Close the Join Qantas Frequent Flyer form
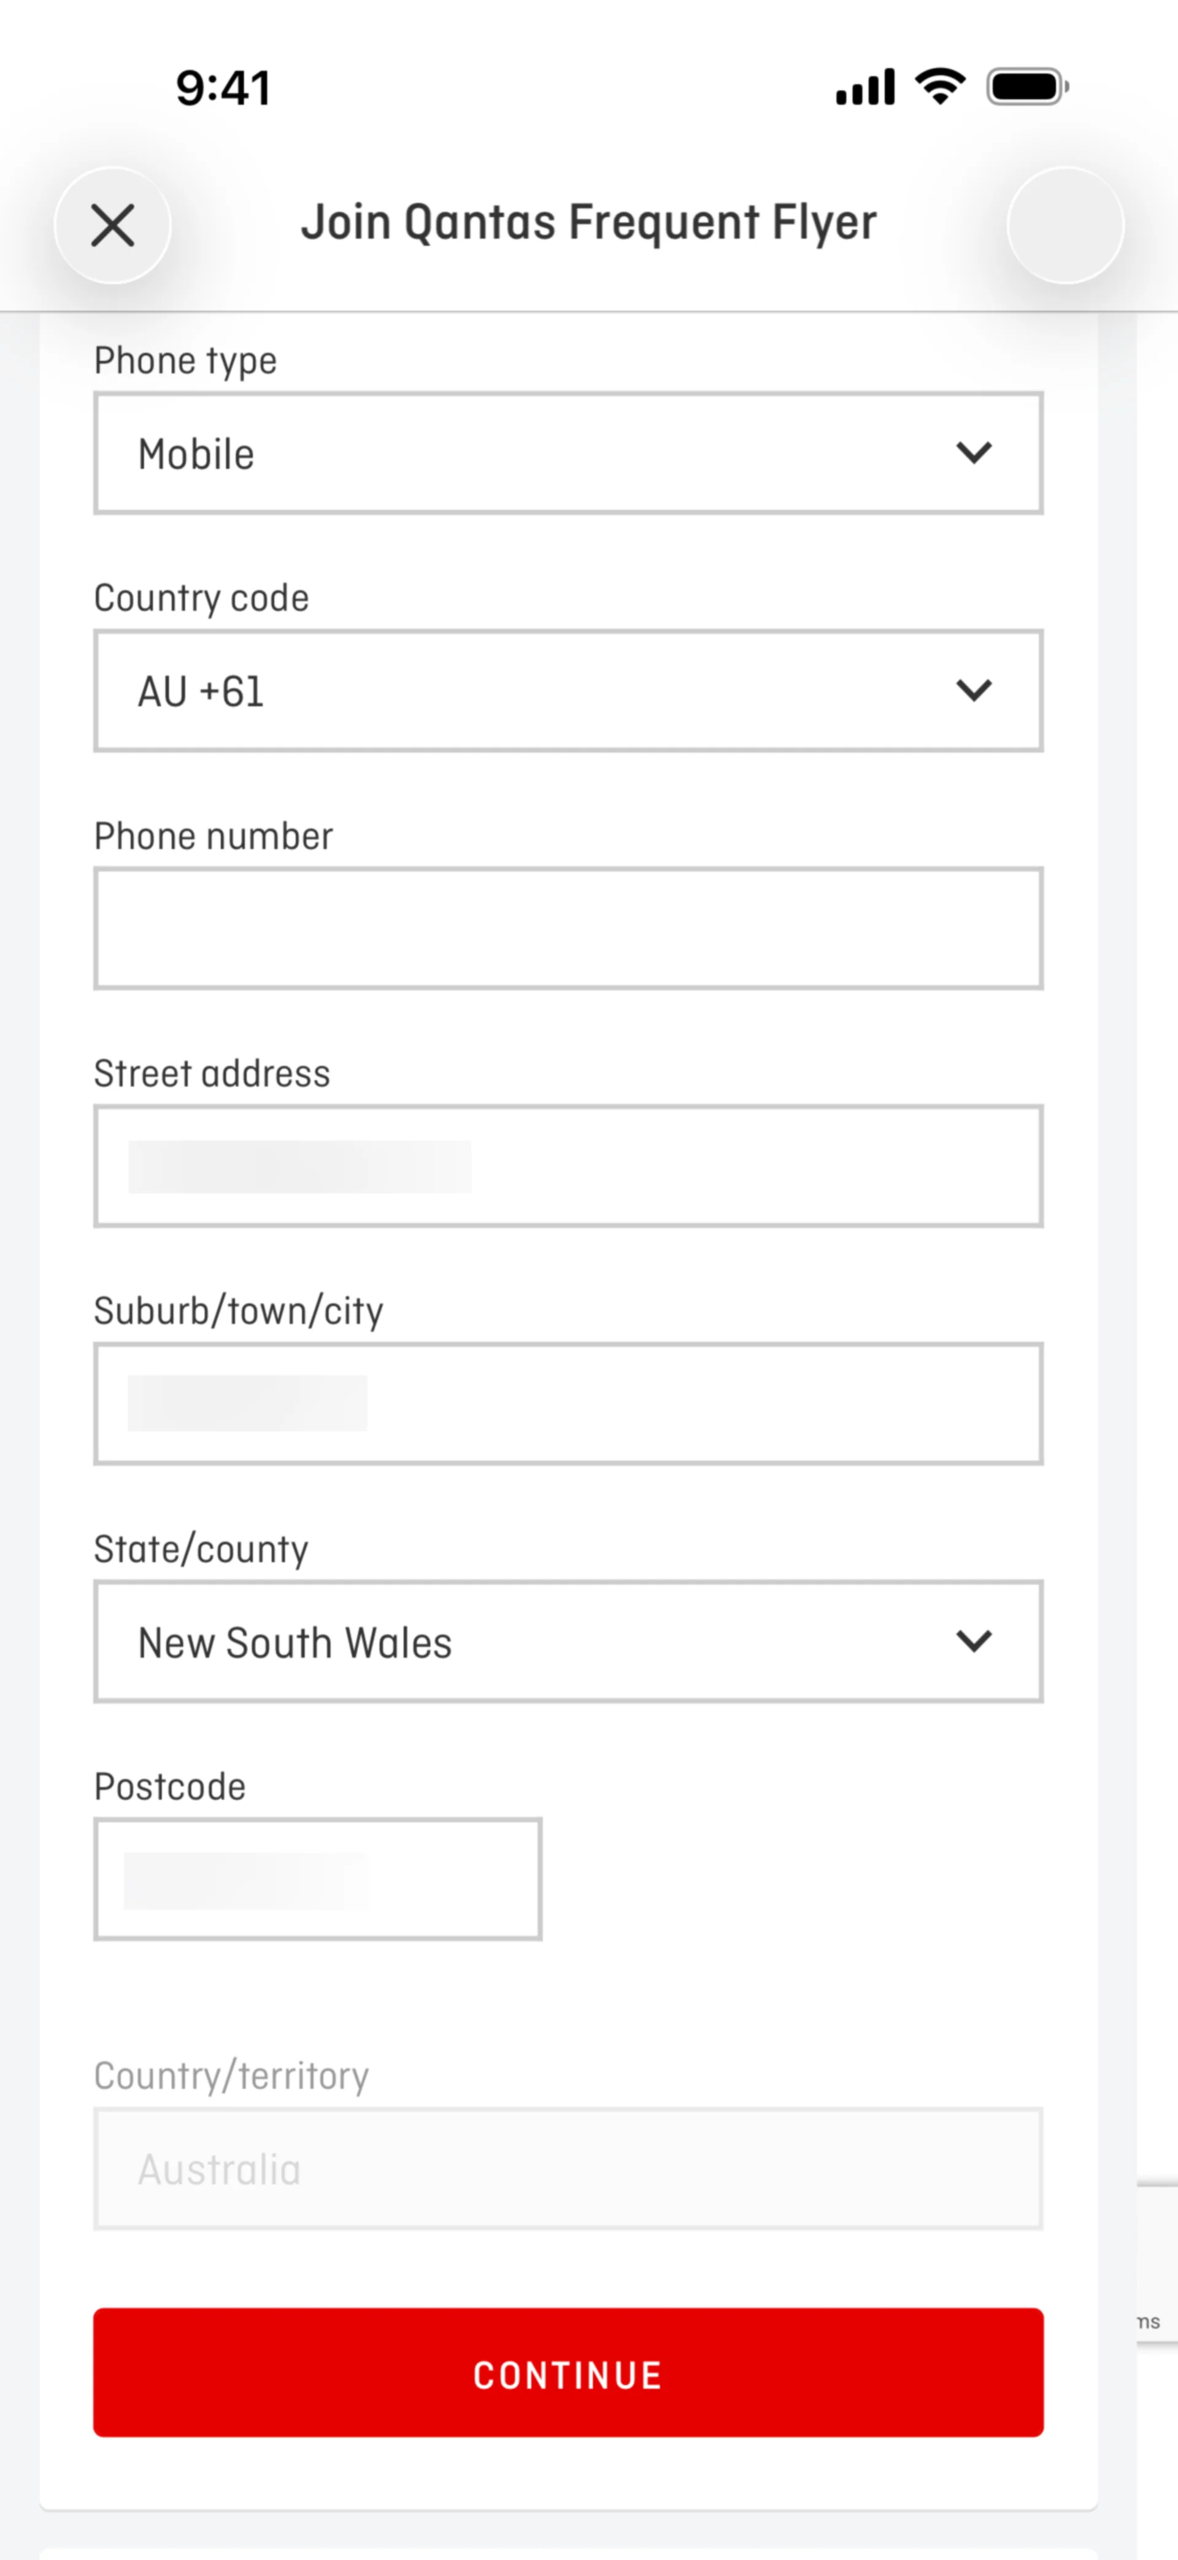 tap(112, 226)
